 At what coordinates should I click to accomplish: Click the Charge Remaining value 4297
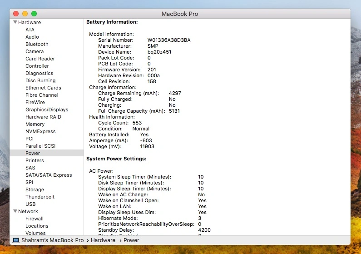point(175,93)
